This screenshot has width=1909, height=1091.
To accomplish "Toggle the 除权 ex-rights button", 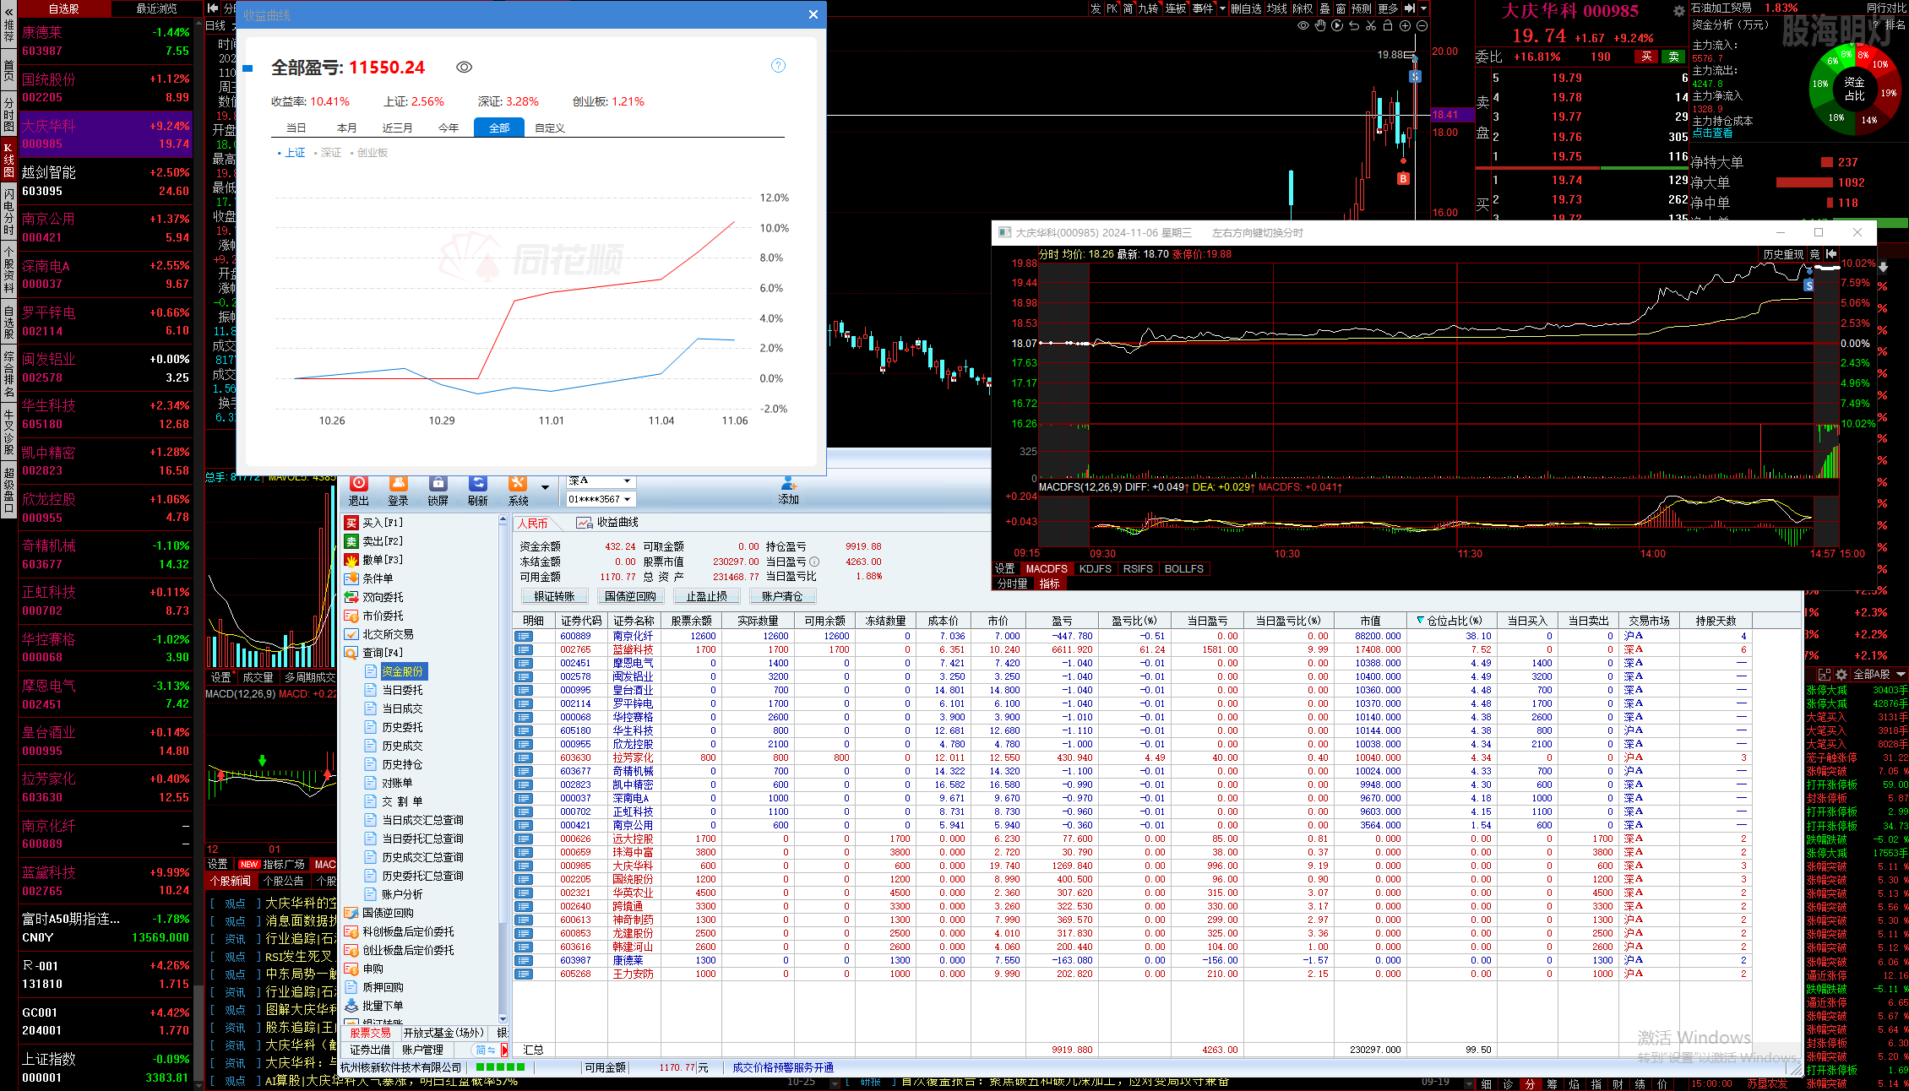I will click(1303, 8).
